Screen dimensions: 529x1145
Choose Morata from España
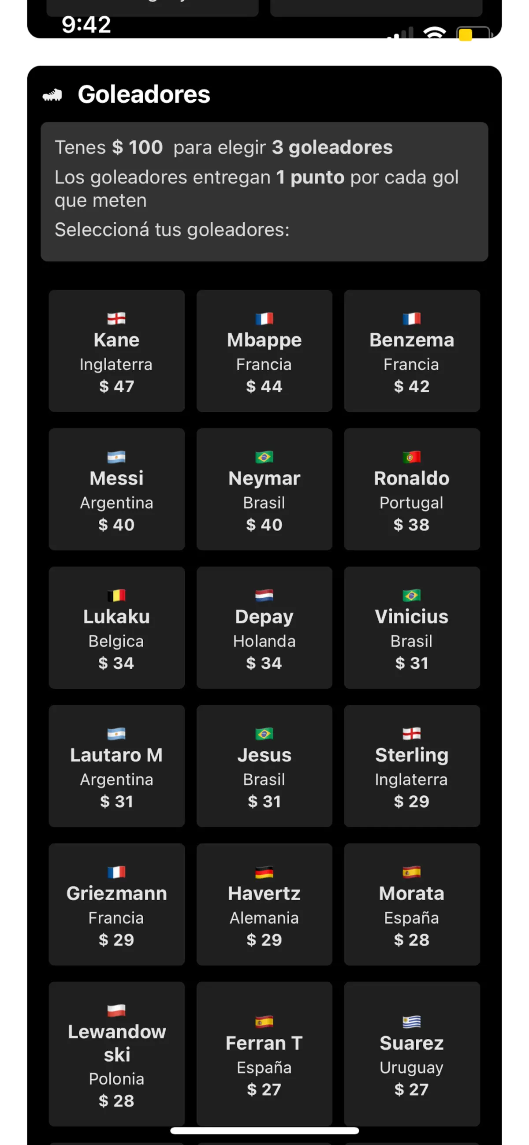coord(412,904)
